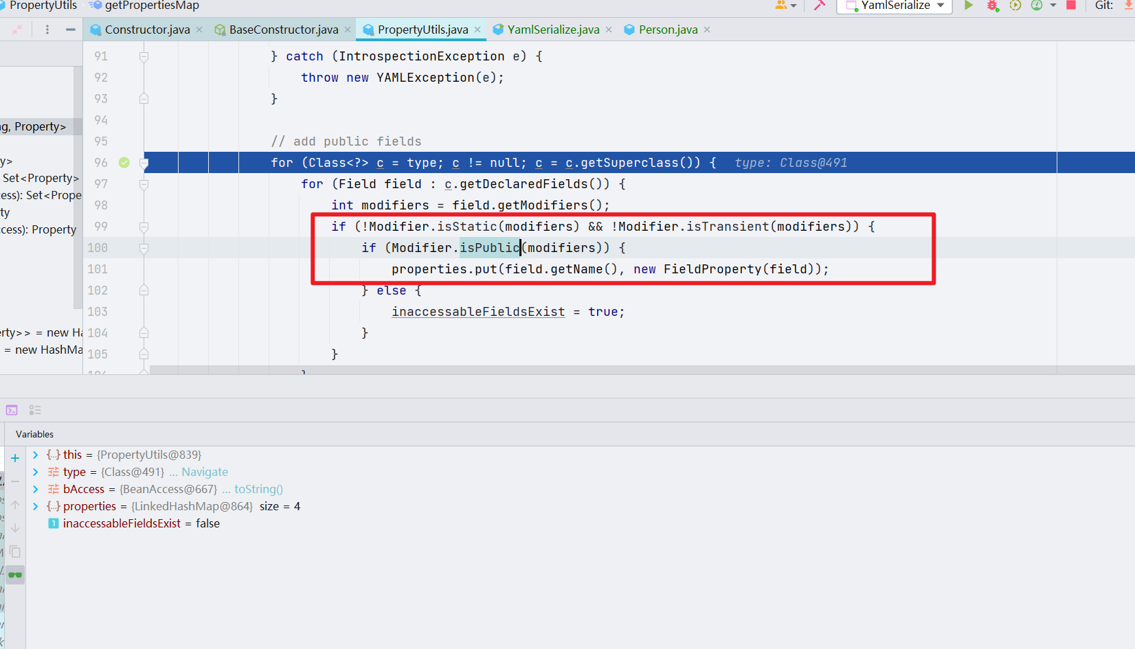Toggle the show watches glasses icon
1135x649 pixels.
[15, 575]
